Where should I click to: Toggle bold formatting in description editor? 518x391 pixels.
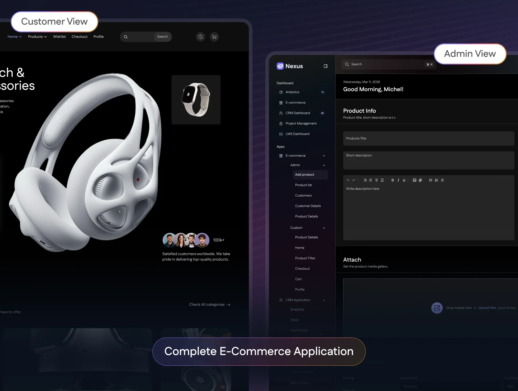point(393,180)
